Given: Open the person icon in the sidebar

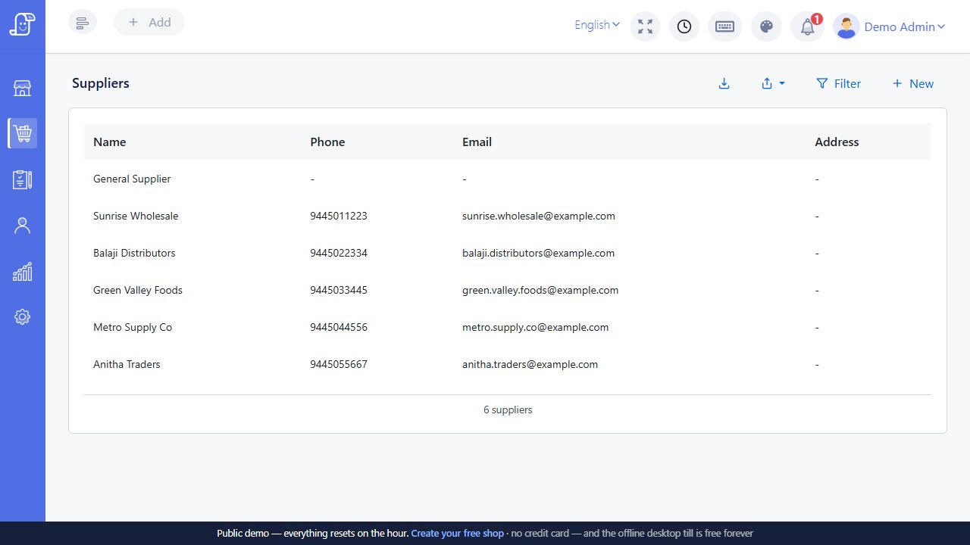Looking at the screenshot, I should click(x=23, y=226).
